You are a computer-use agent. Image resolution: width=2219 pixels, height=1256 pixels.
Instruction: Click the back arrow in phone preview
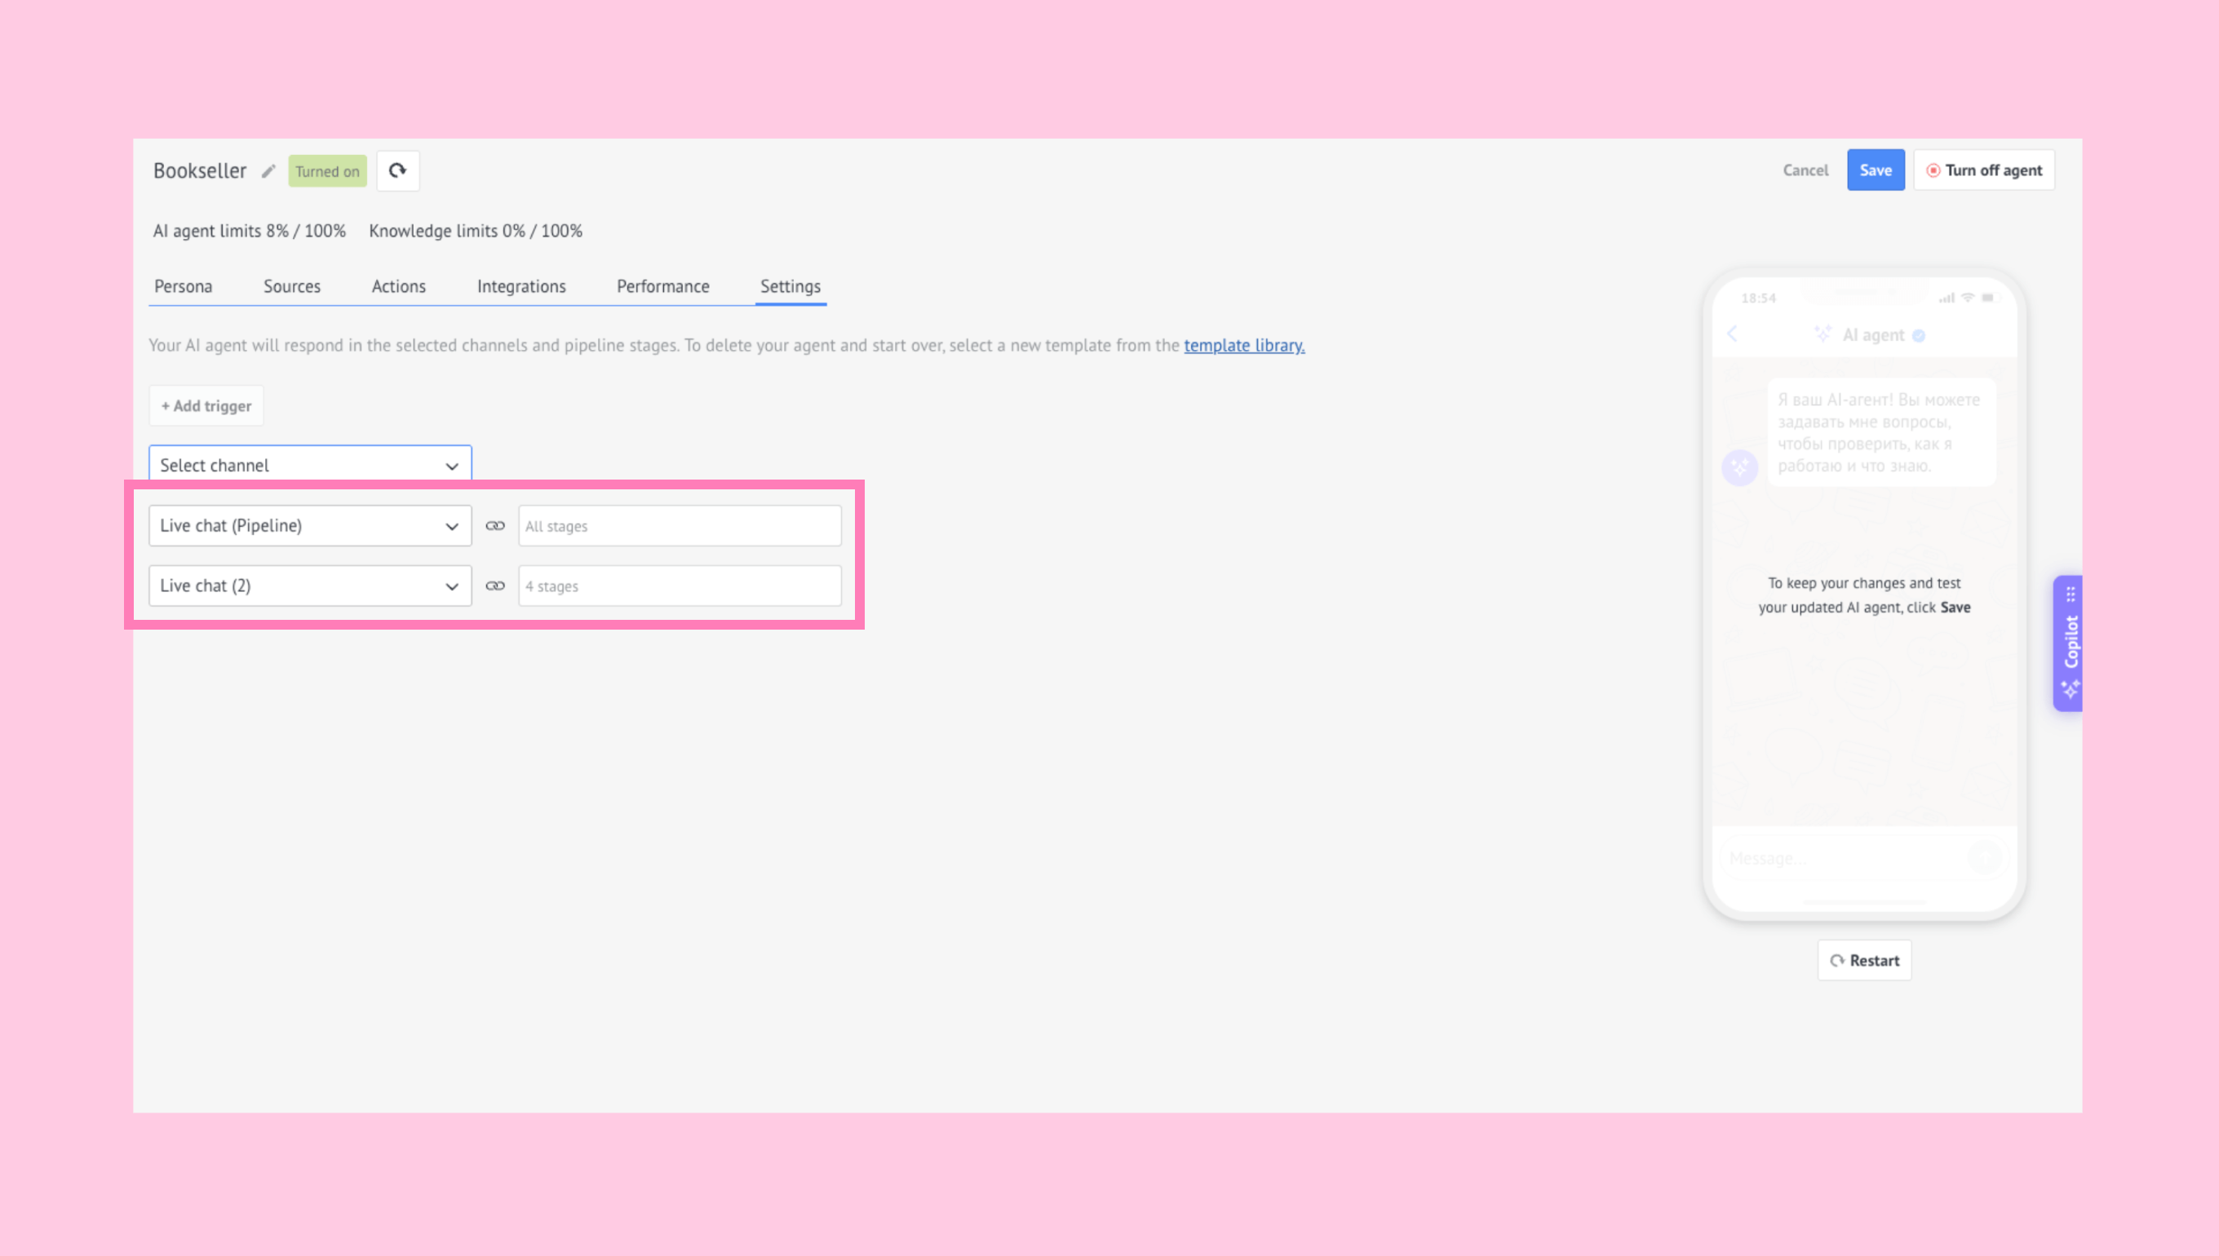pyautogui.click(x=1733, y=334)
